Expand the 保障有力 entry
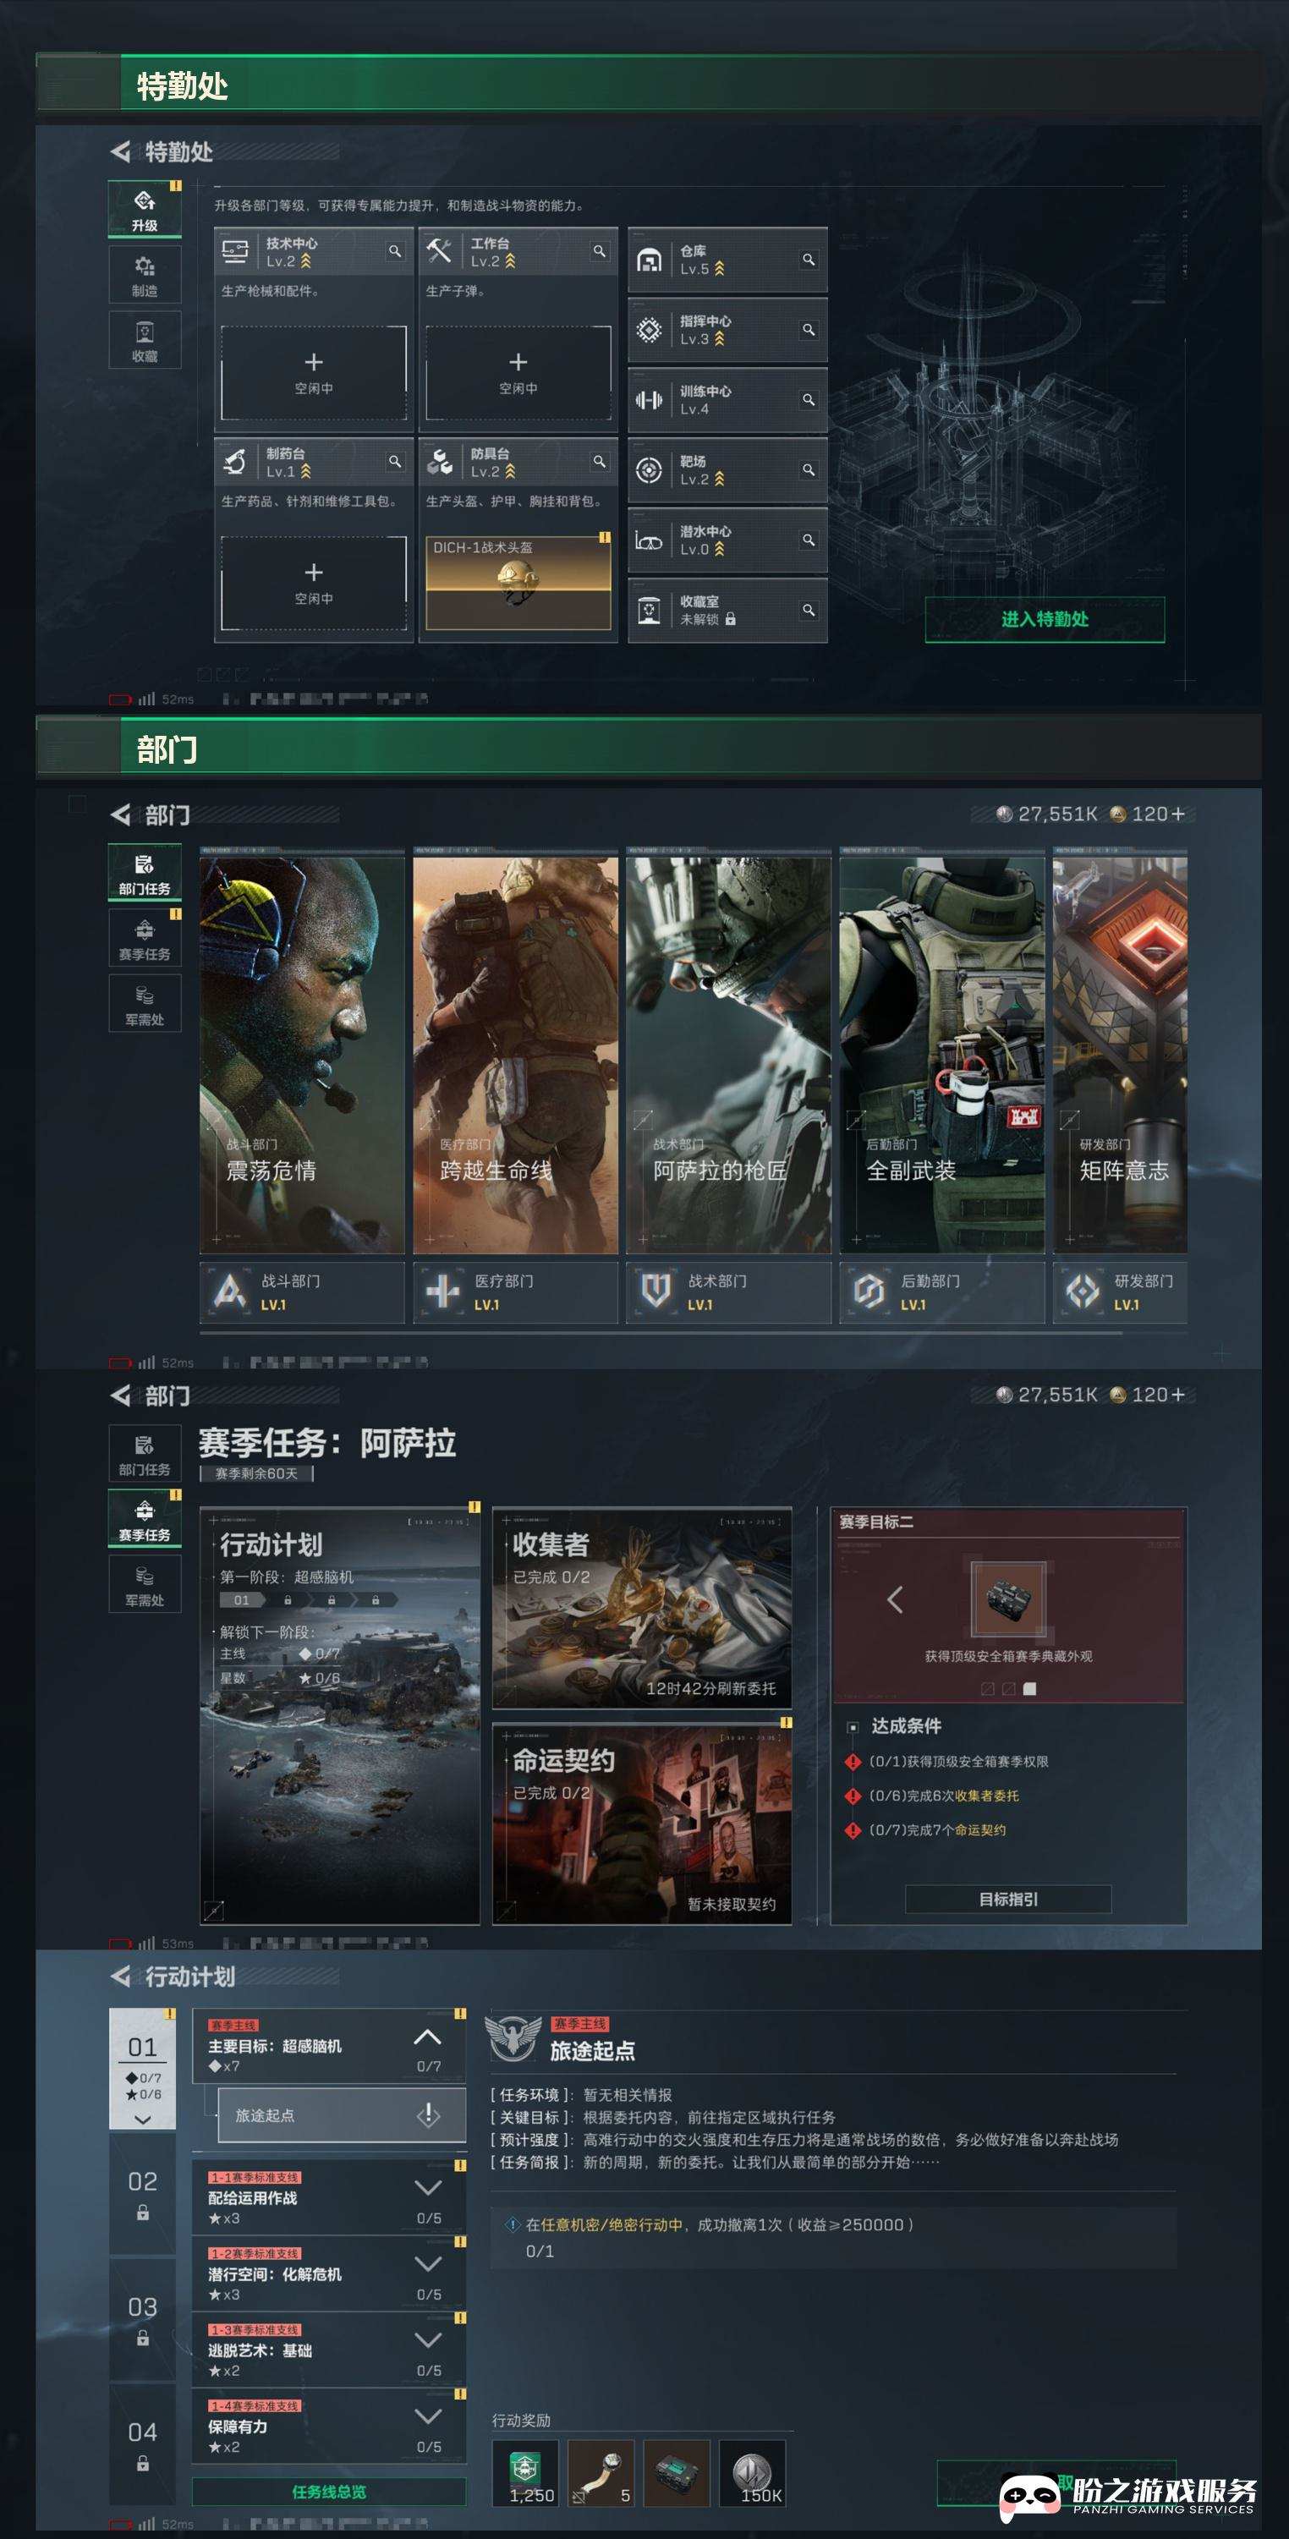1289x2539 pixels. click(x=428, y=2416)
